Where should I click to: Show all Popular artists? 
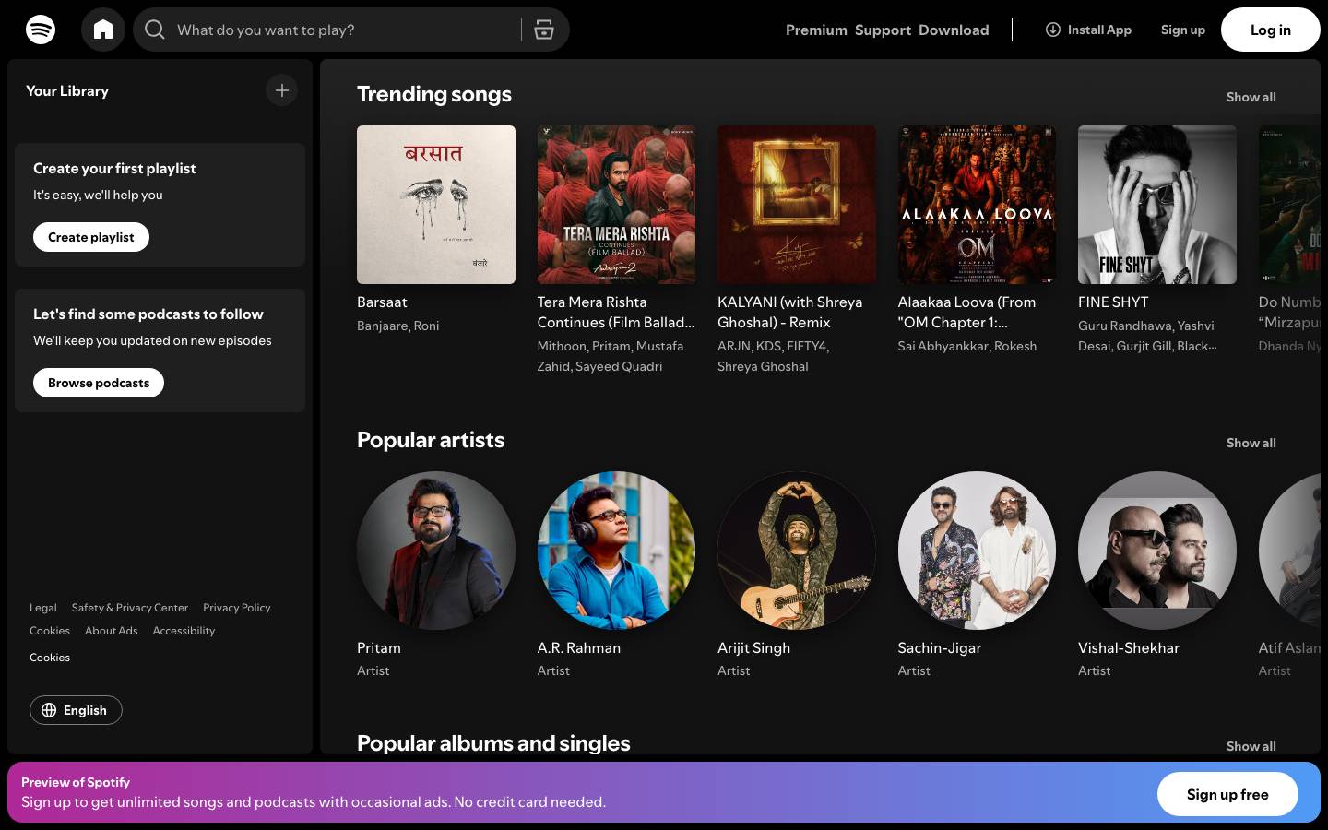click(1251, 443)
